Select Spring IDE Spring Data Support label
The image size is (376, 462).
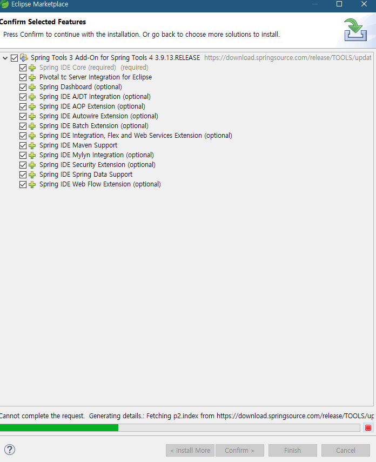tap(86, 175)
